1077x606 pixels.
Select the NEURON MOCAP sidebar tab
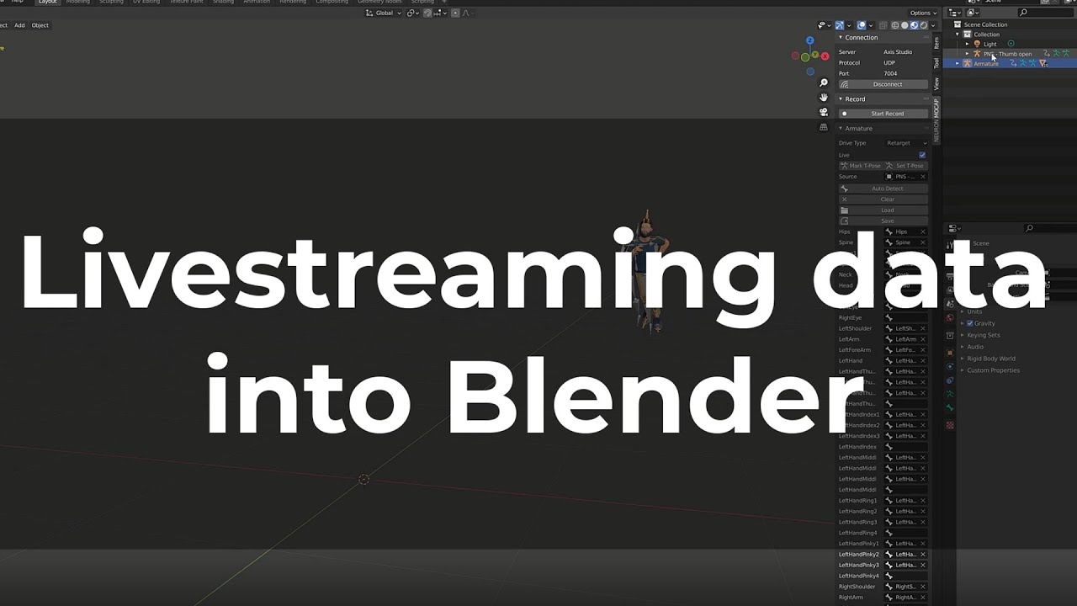tap(936, 119)
